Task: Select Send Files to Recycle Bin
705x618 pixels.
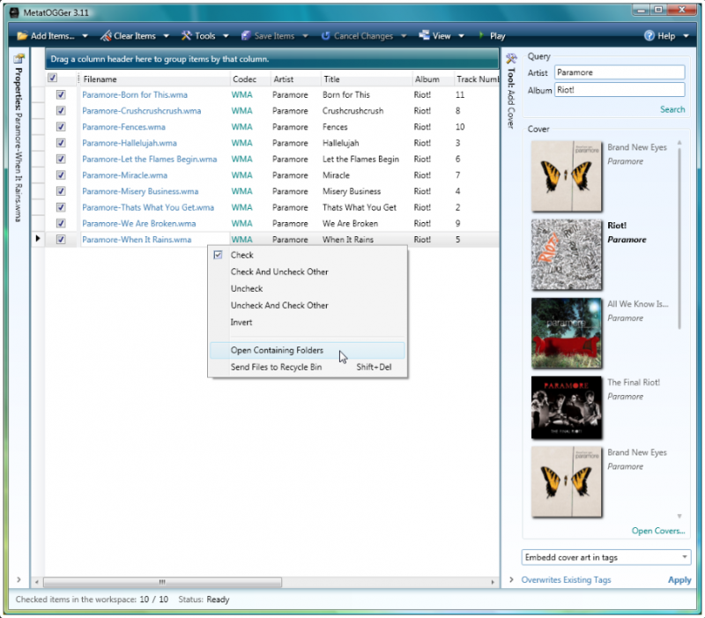Action: [x=276, y=367]
